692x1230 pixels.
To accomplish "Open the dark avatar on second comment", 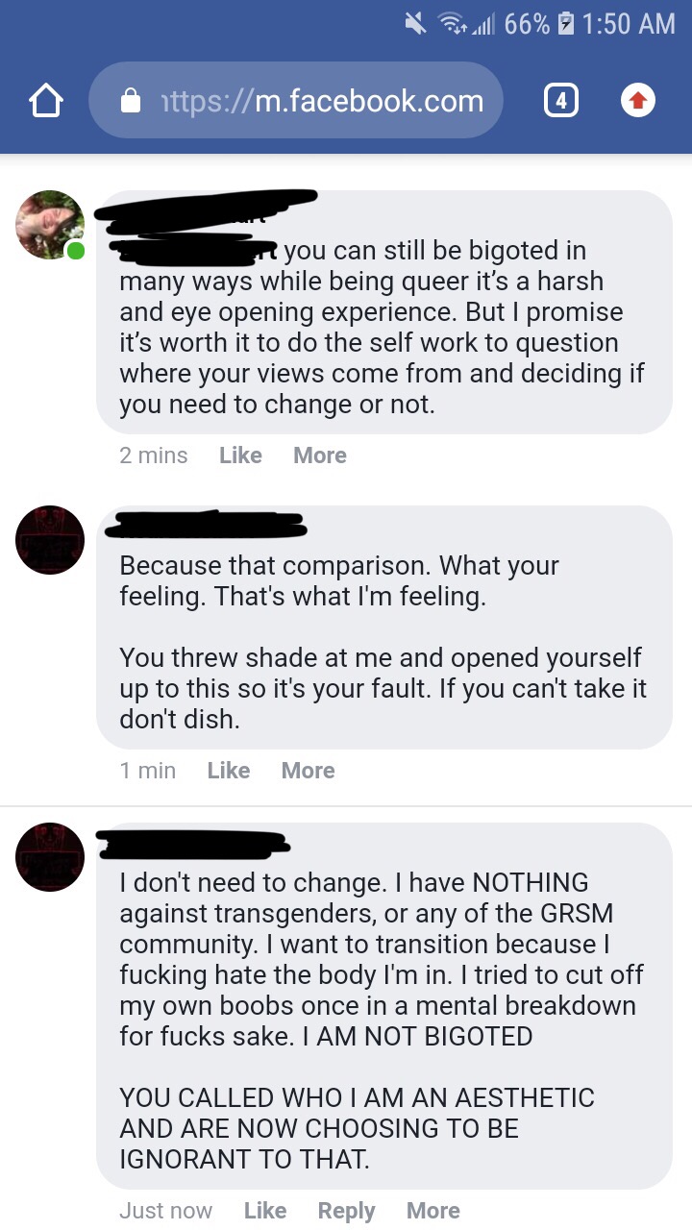I will click(50, 540).
